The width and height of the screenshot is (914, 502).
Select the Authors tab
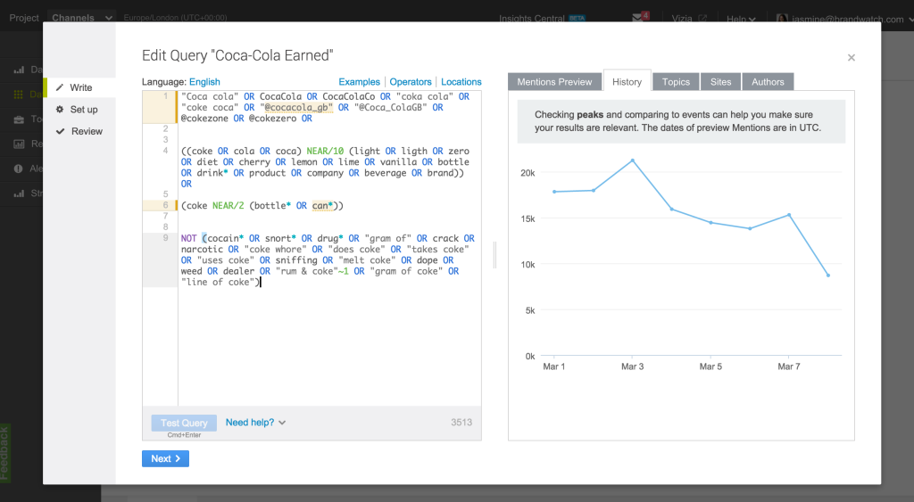[x=768, y=82]
